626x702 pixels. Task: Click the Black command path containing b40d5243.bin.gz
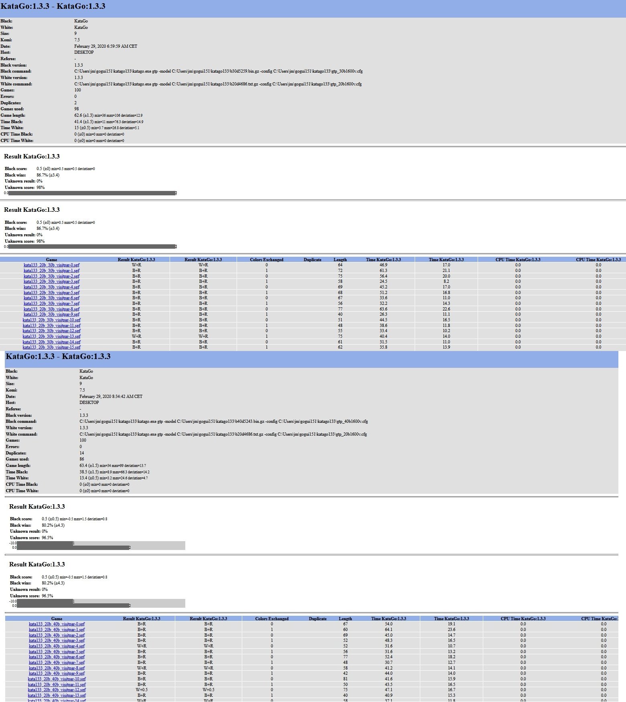223,422
